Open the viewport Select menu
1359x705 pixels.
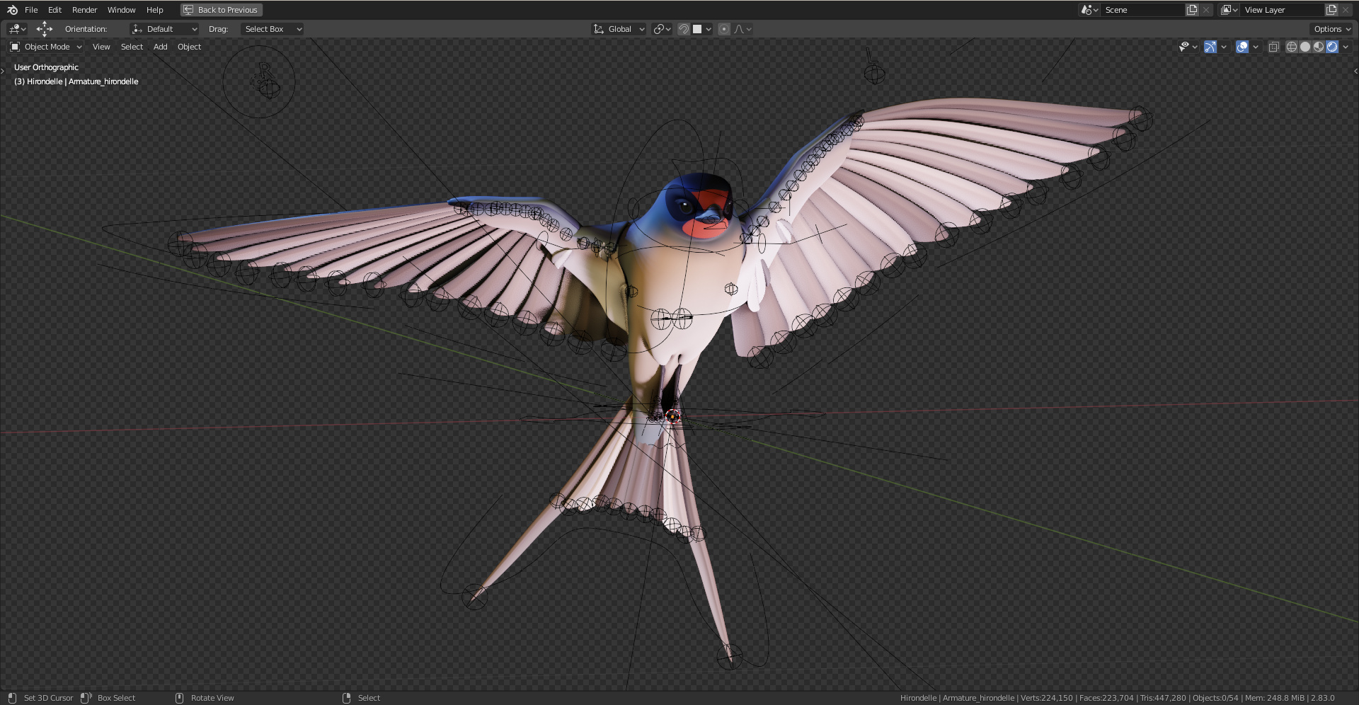[x=132, y=47]
